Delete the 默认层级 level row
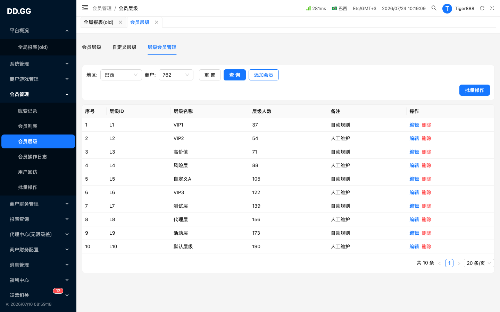Image resolution: width=500 pixels, height=312 pixels. pyautogui.click(x=427, y=246)
